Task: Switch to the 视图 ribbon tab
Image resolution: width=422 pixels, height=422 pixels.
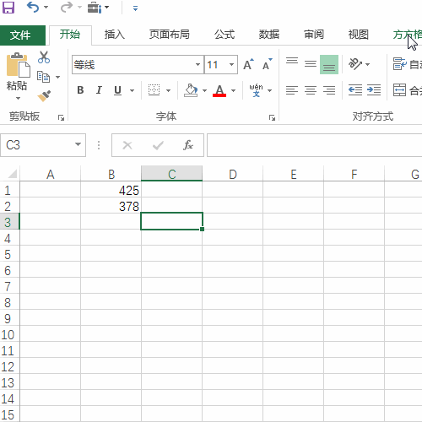Action: click(359, 35)
